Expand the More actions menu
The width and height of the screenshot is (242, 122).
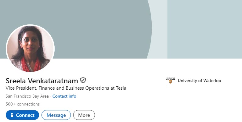(84, 115)
